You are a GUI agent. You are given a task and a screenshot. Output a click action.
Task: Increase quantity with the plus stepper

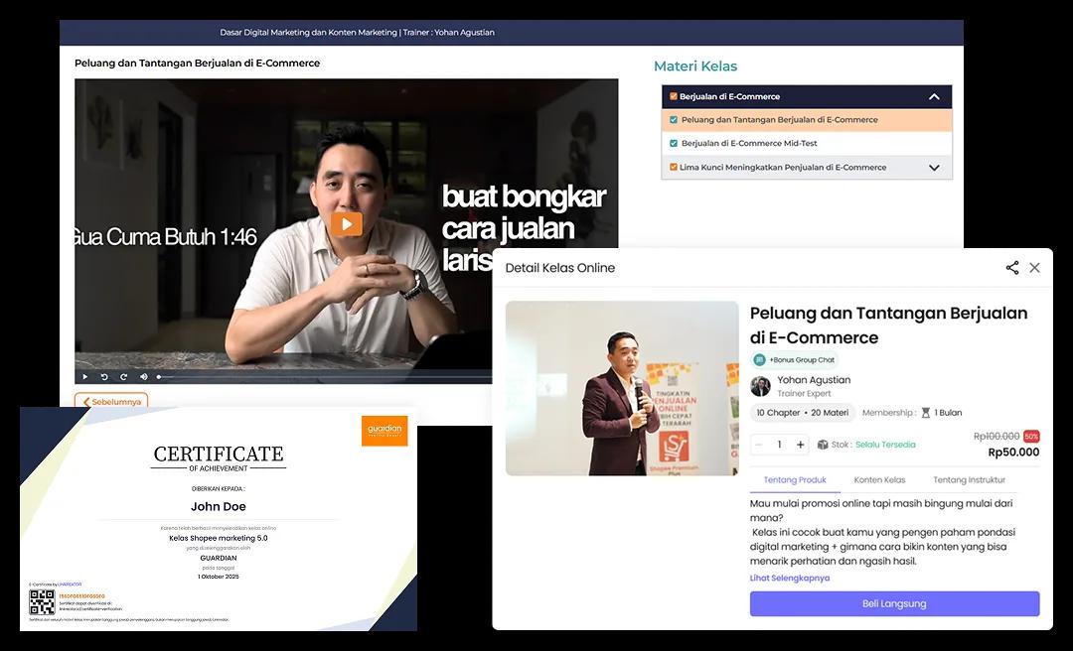802,445
